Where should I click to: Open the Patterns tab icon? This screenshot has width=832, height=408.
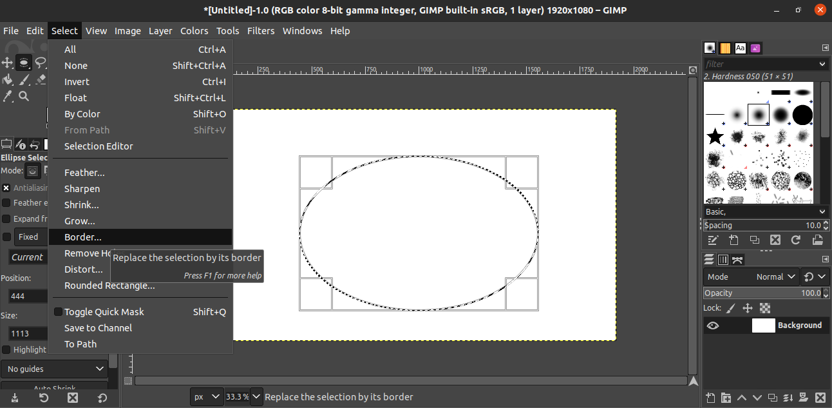[x=725, y=48]
